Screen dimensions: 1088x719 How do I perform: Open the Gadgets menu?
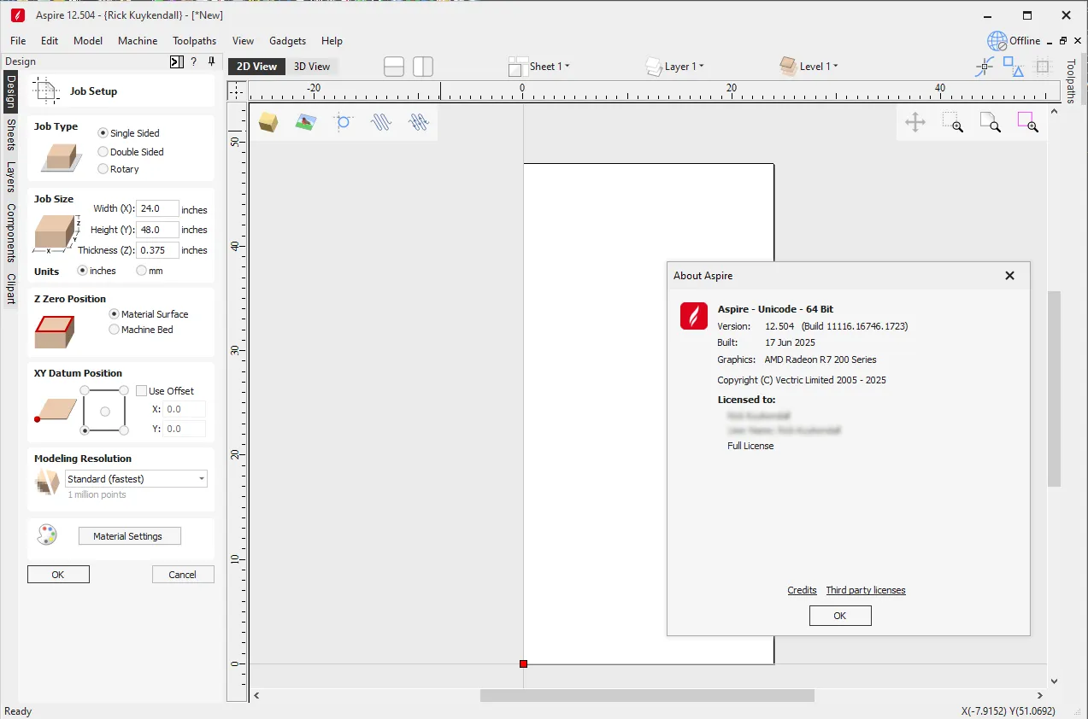pyautogui.click(x=289, y=41)
